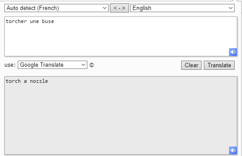Click inside the gray translation output area
This screenshot has height=156, width=242.
click(x=121, y=115)
